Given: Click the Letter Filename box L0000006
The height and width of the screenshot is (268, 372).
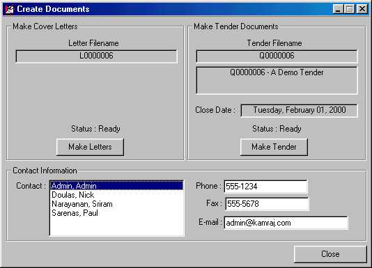Looking at the screenshot, I should coord(97,56).
